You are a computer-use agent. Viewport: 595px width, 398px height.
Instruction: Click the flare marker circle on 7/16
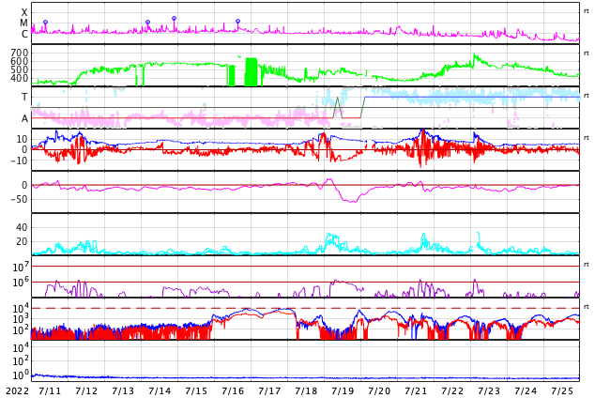coord(238,22)
